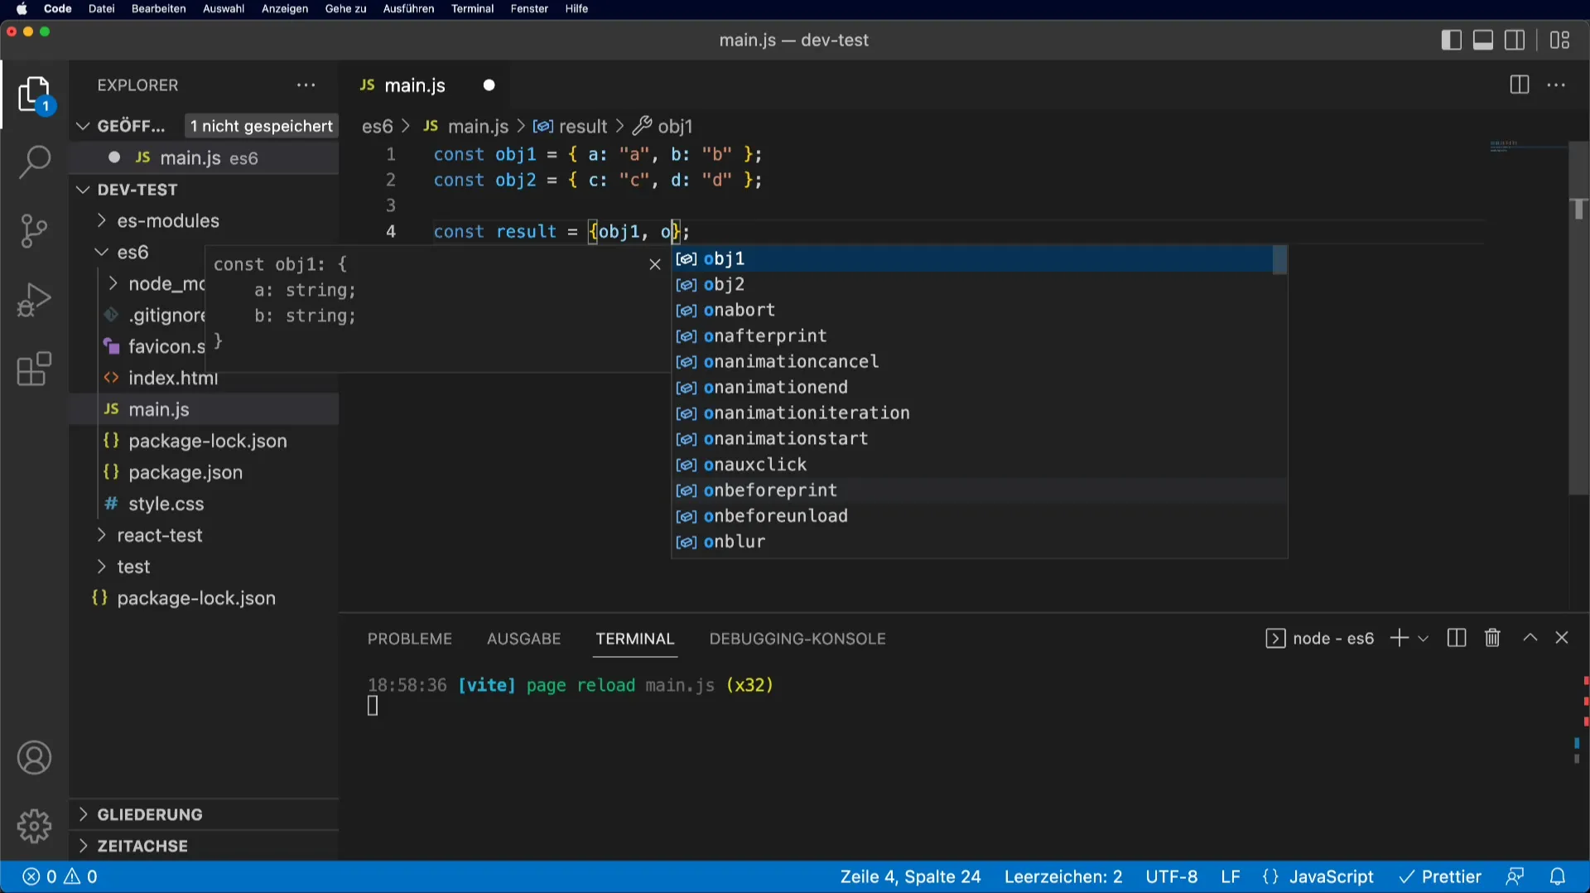Open the Bearbeiten menu
The width and height of the screenshot is (1590, 893).
click(x=158, y=9)
